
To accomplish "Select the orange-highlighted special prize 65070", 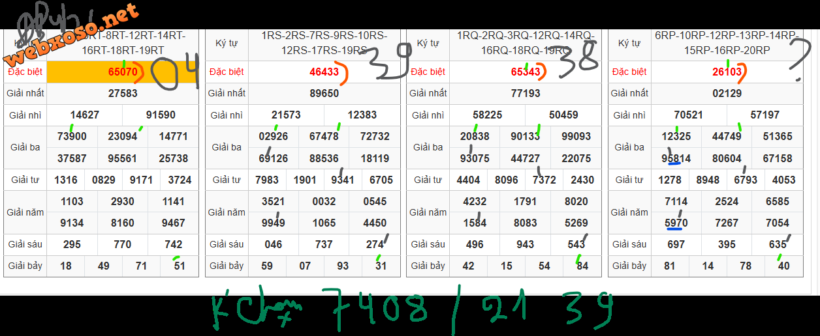I will click(x=122, y=72).
